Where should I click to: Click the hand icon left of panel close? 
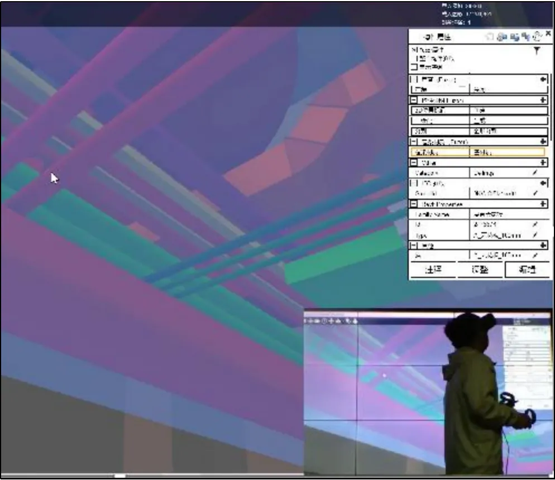537,37
